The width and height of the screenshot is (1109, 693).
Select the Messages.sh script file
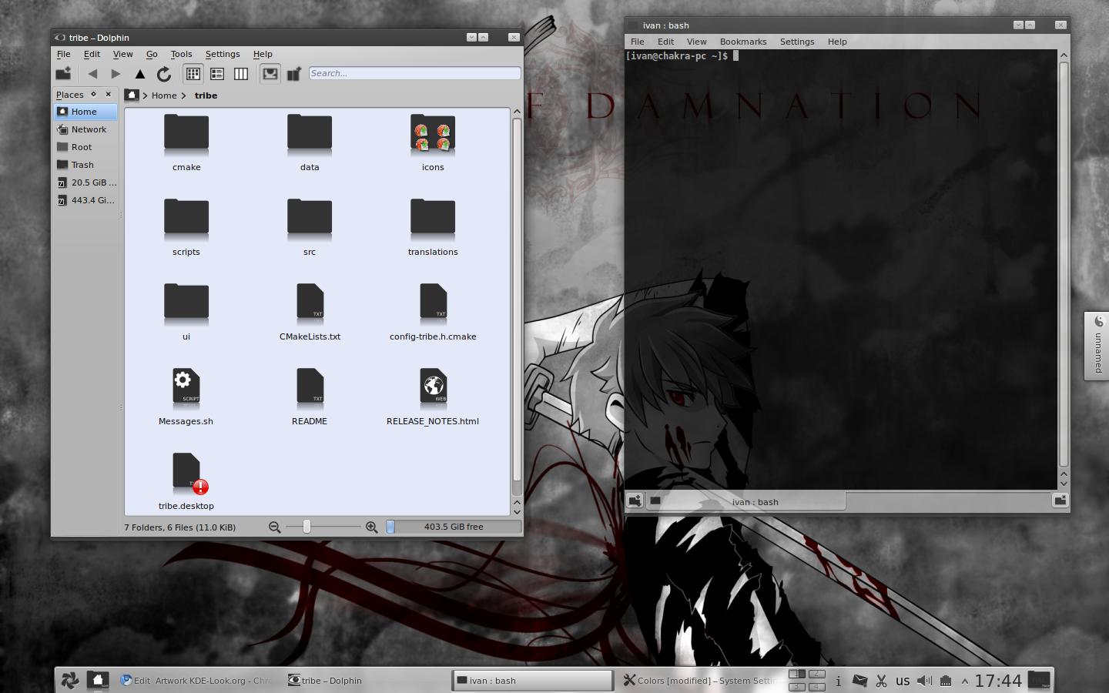pos(186,396)
